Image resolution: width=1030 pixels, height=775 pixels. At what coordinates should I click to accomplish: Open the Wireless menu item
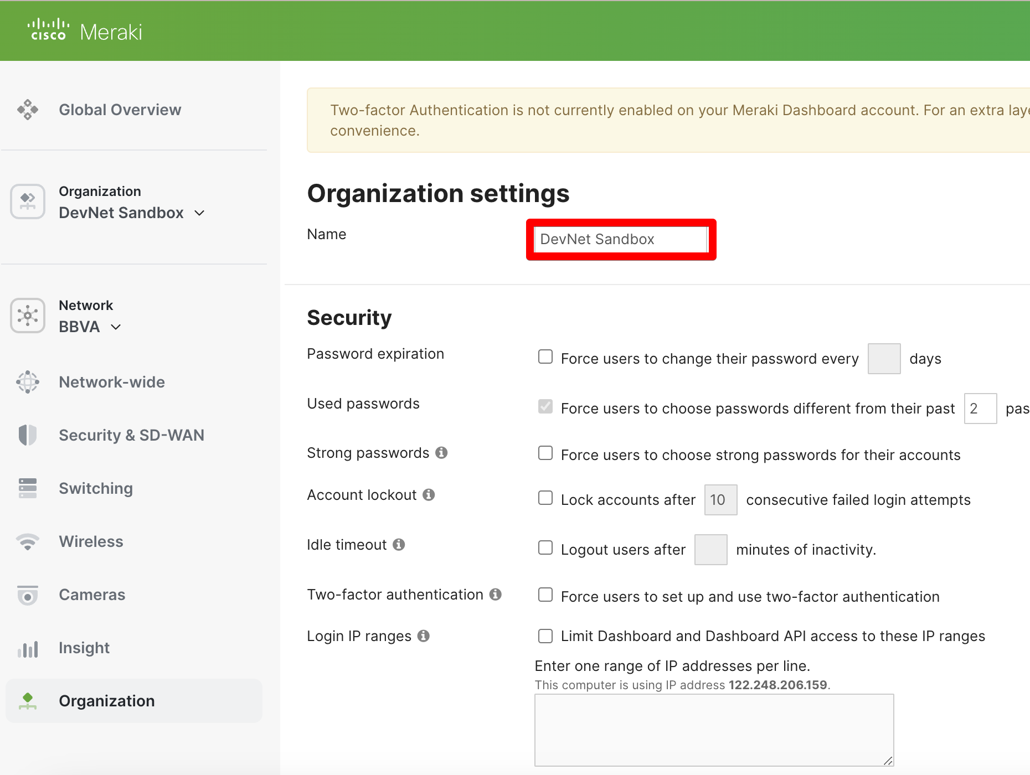coord(91,541)
